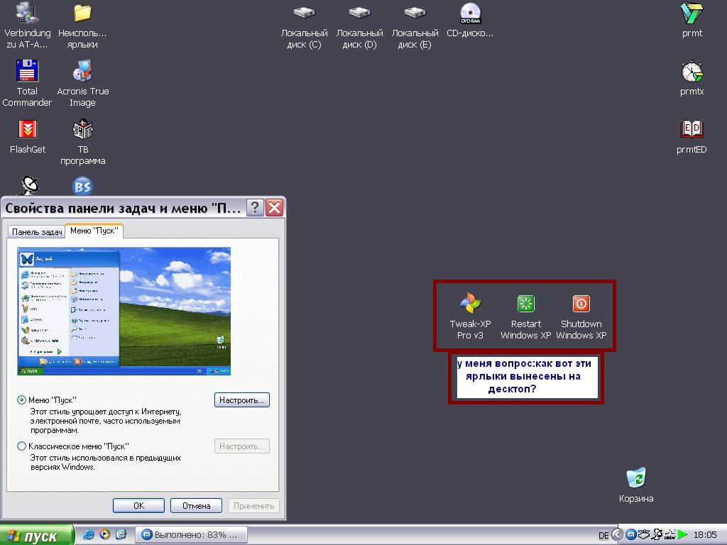Open the DE language indicator menu
This screenshot has width=727, height=545.
[x=603, y=535]
